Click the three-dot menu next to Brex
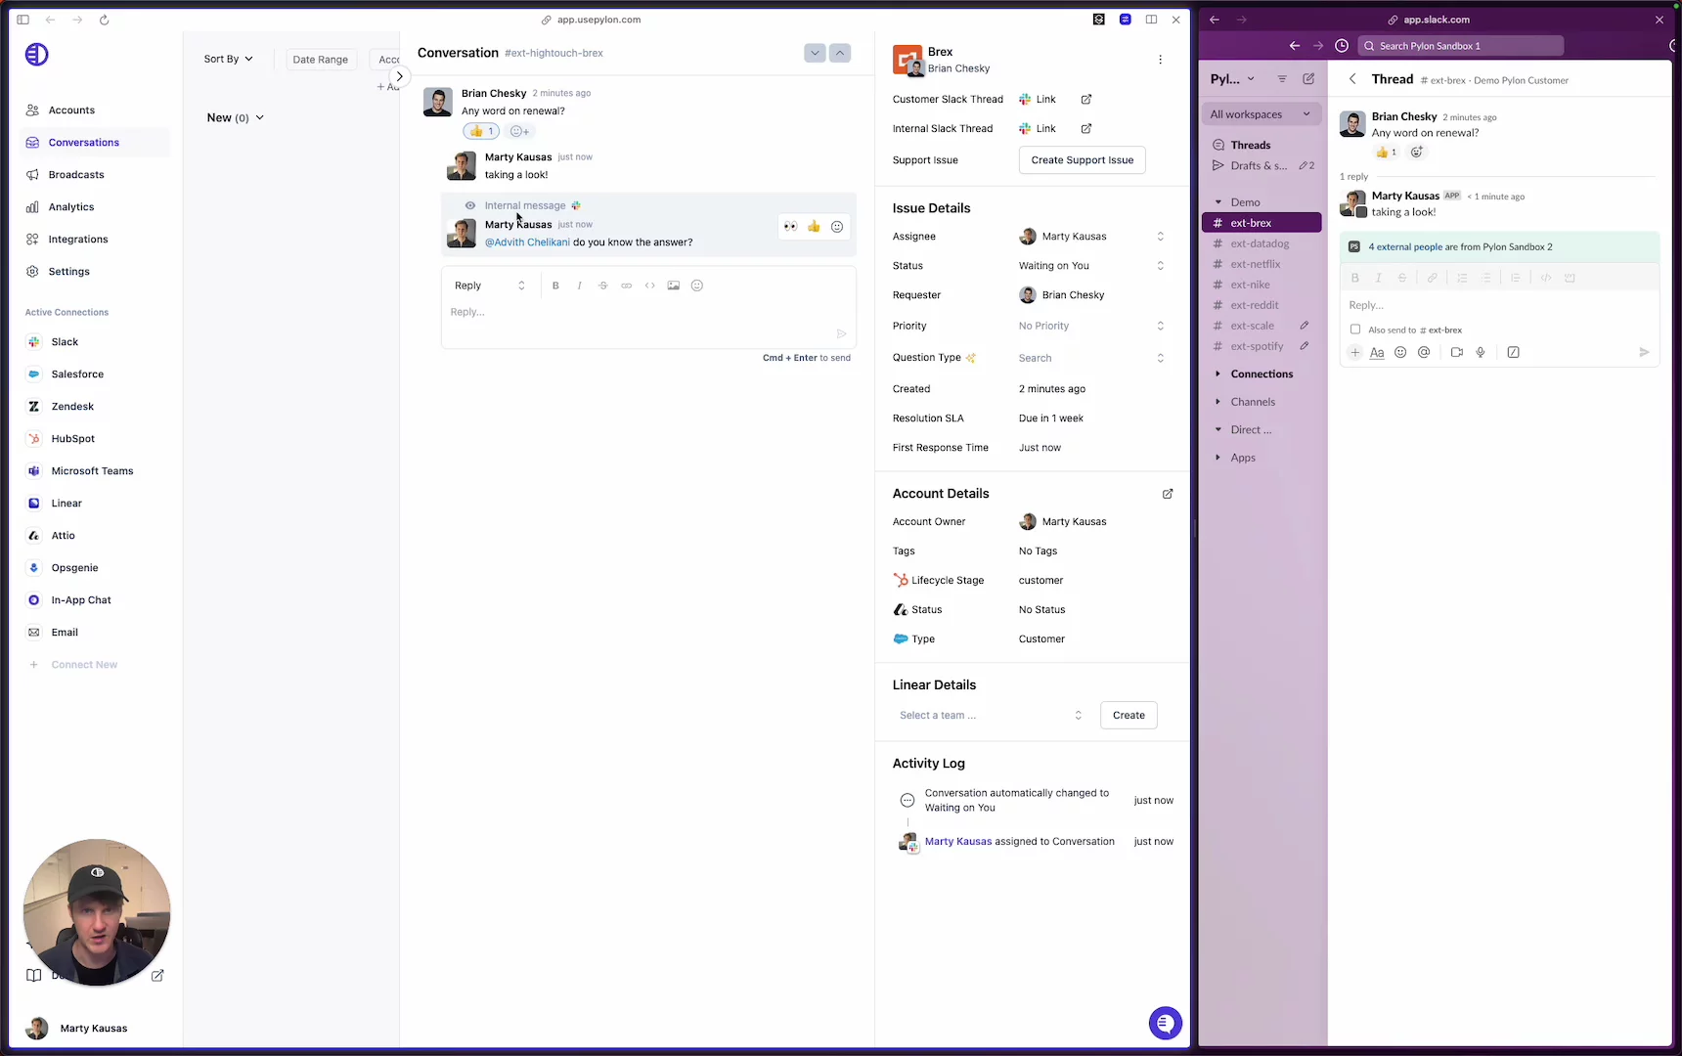This screenshot has width=1682, height=1056. click(1160, 60)
